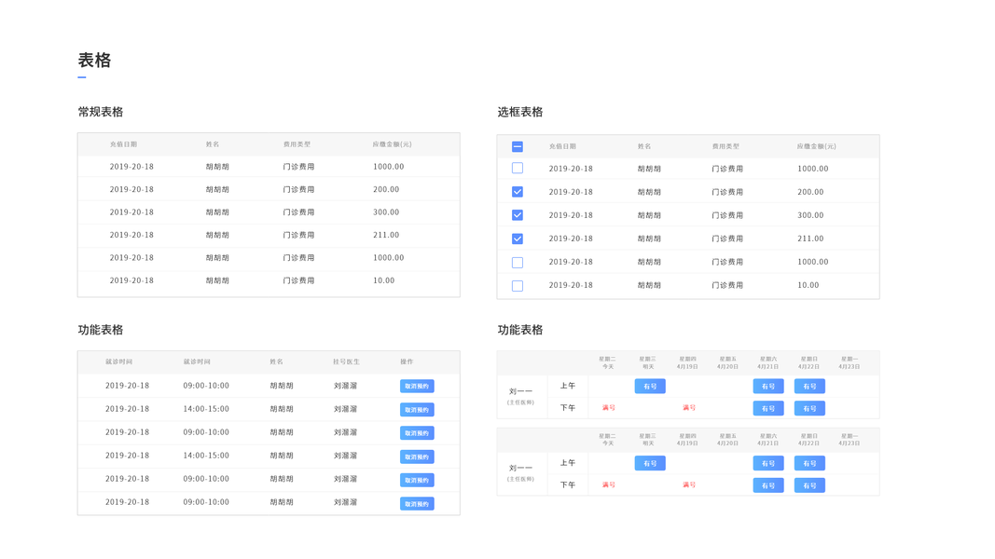Image resolution: width=995 pixels, height=559 pixels.
Task: Click 下午 label in lower schedule table
Action: tap(567, 484)
